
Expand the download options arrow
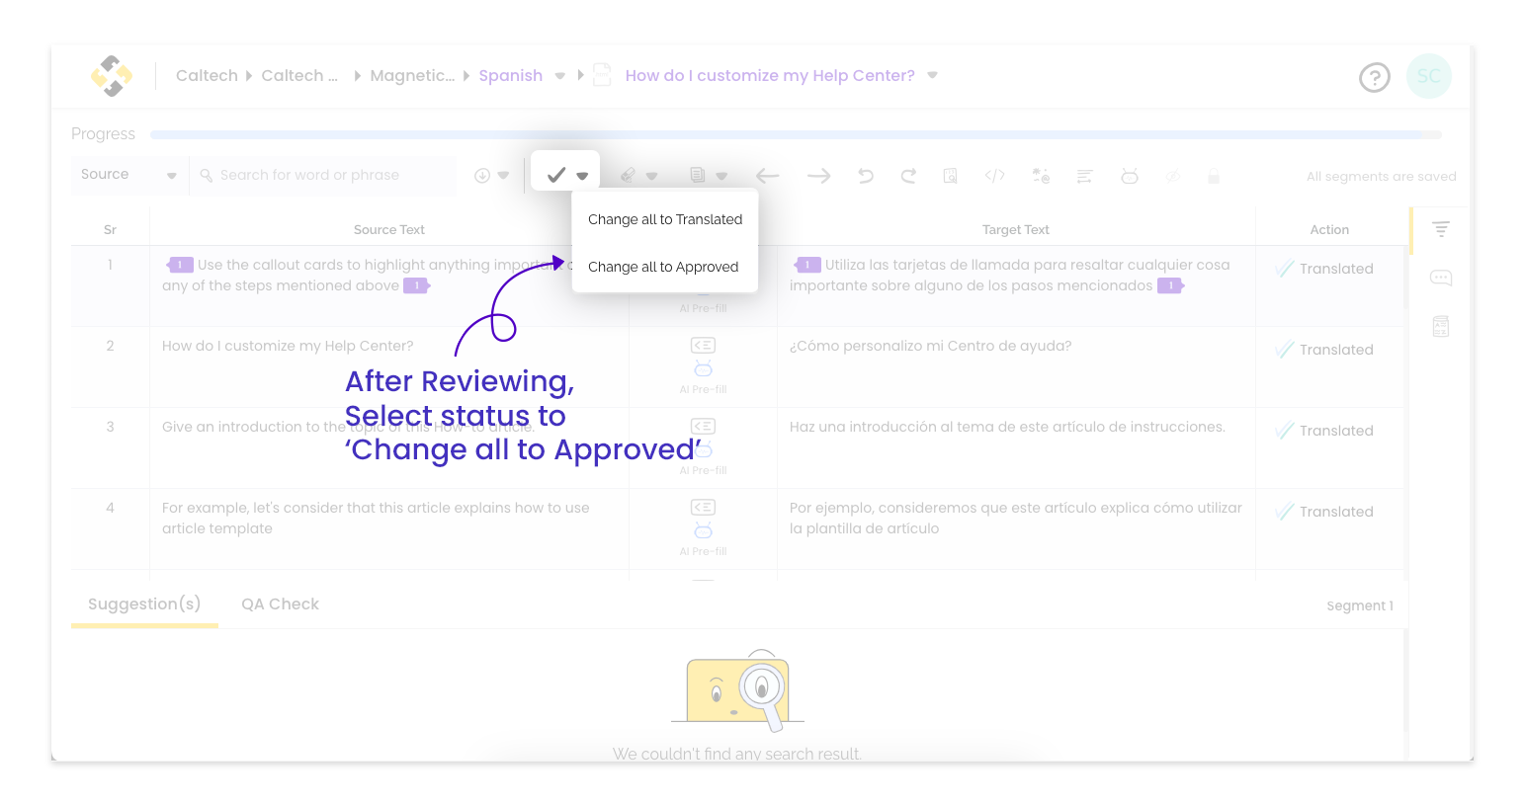(503, 176)
